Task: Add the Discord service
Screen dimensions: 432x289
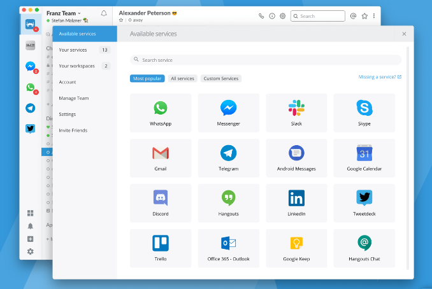Action: coord(161,203)
